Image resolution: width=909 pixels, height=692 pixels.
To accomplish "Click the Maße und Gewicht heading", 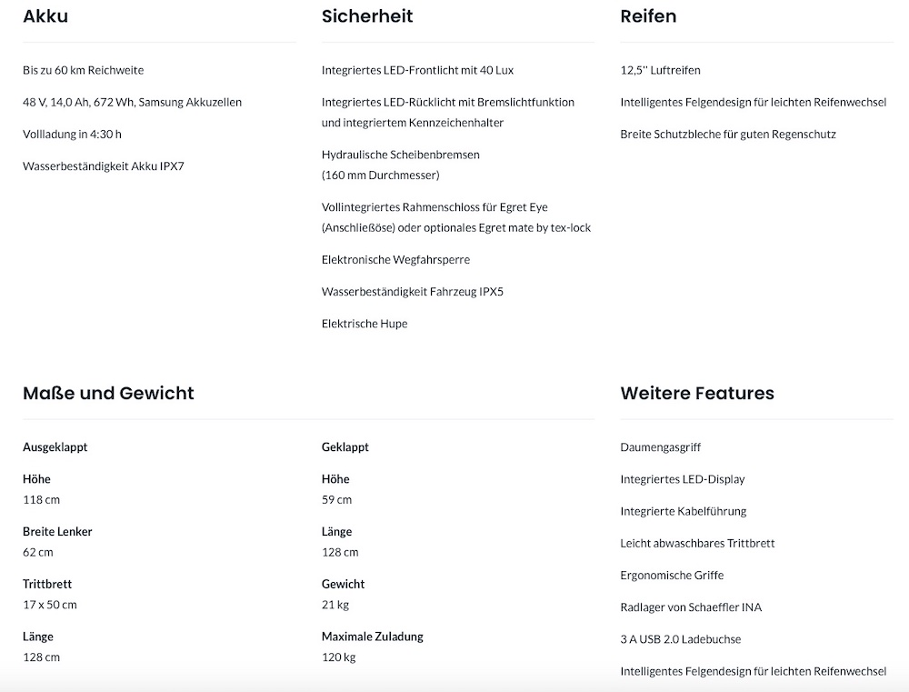I will 108,394.
